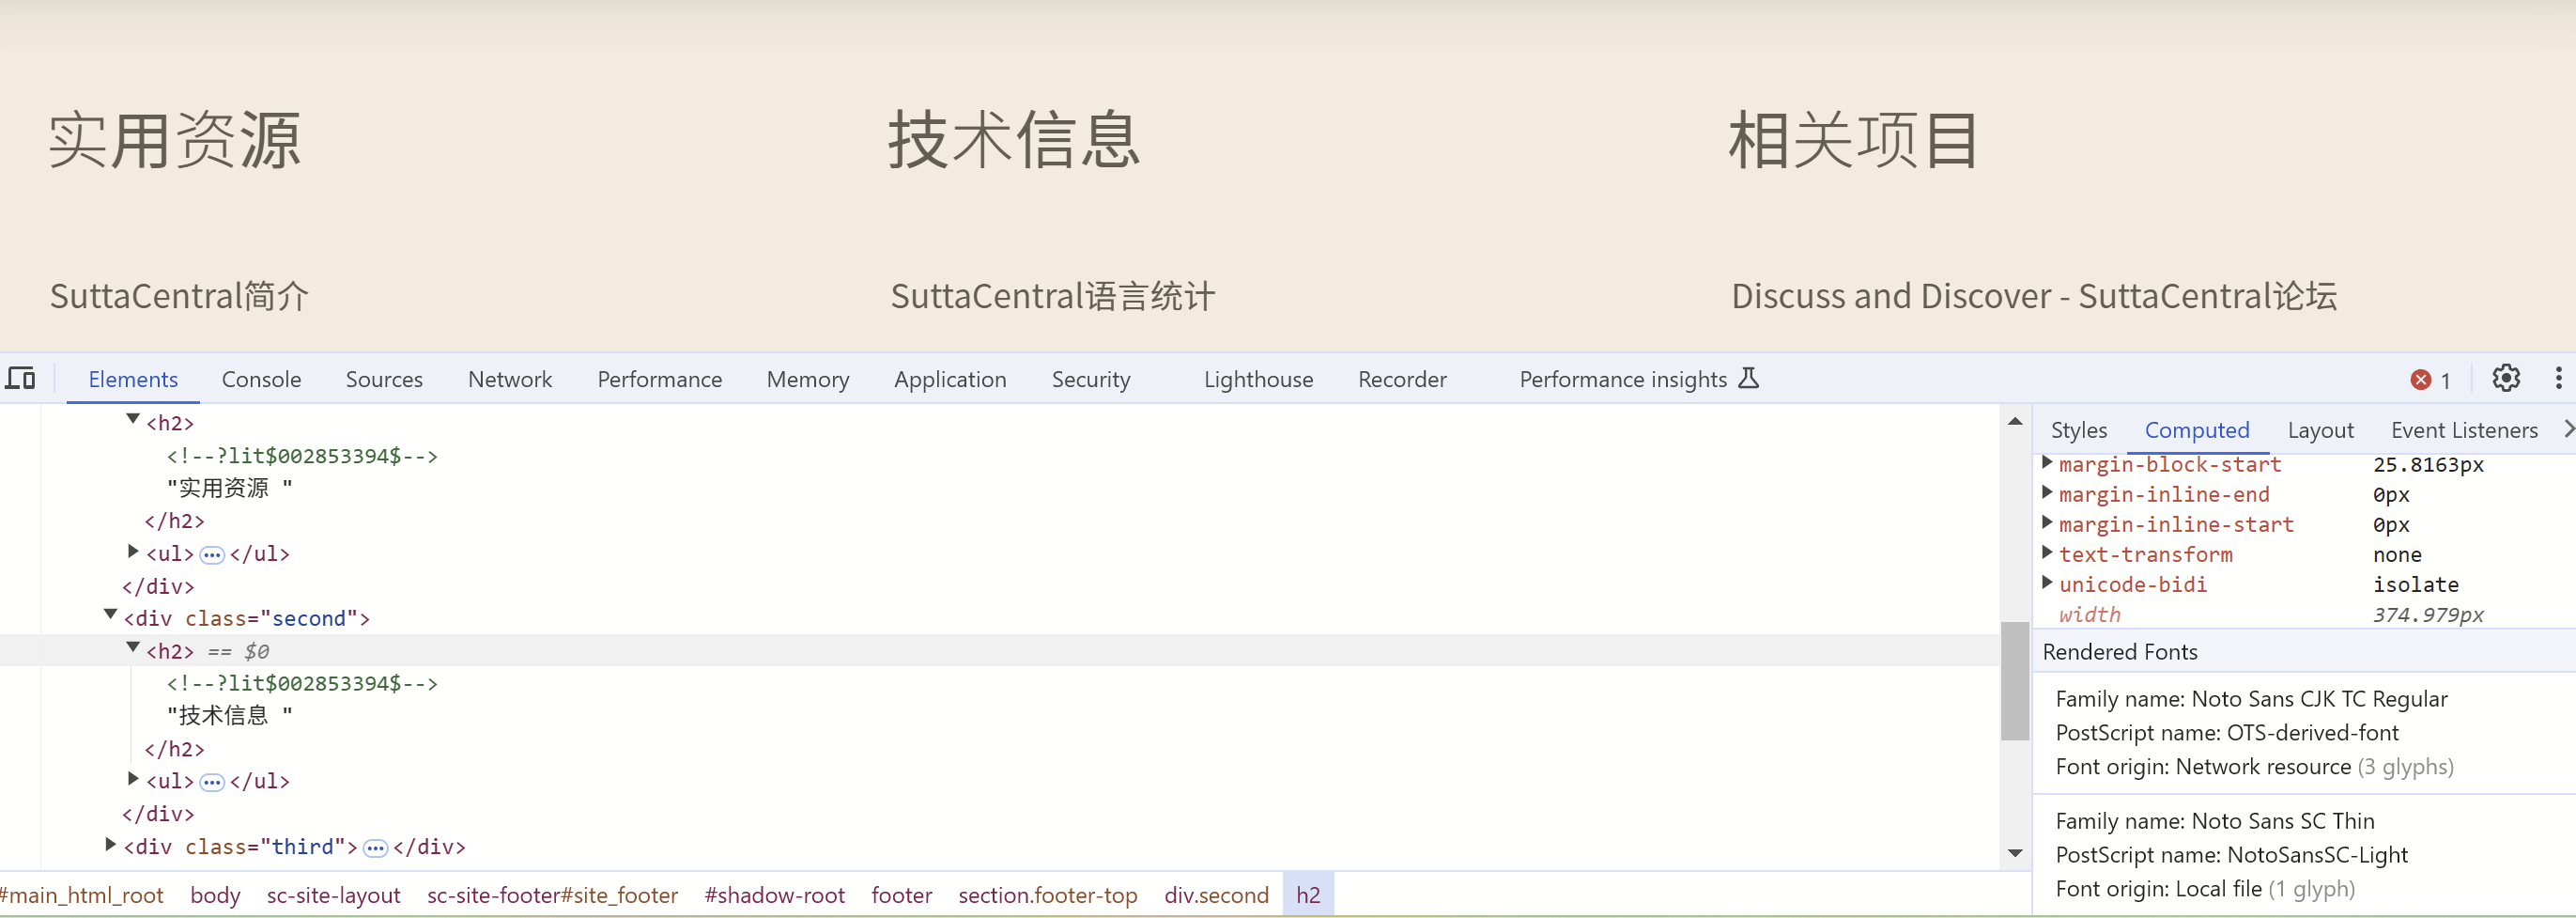Switch to the Styles sidebar tab
The image size is (2576, 918).
tap(2078, 431)
